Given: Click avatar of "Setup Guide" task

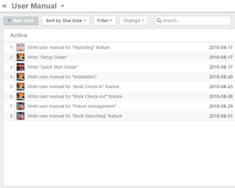Looking at the screenshot, I should pyautogui.click(x=21, y=57).
